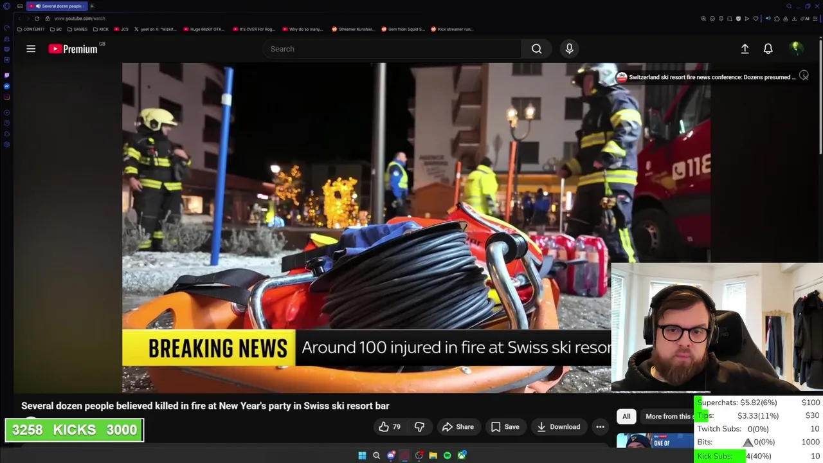Open Discord from the taskbar
Screen dimensions: 823x463
[x=391, y=455]
